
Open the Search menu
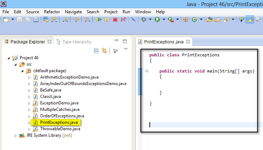[x=93, y=12]
